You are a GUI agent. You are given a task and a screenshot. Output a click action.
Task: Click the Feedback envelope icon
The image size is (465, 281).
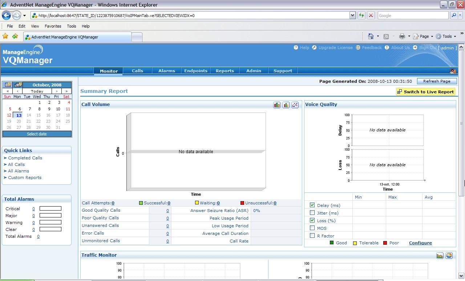(x=358, y=48)
